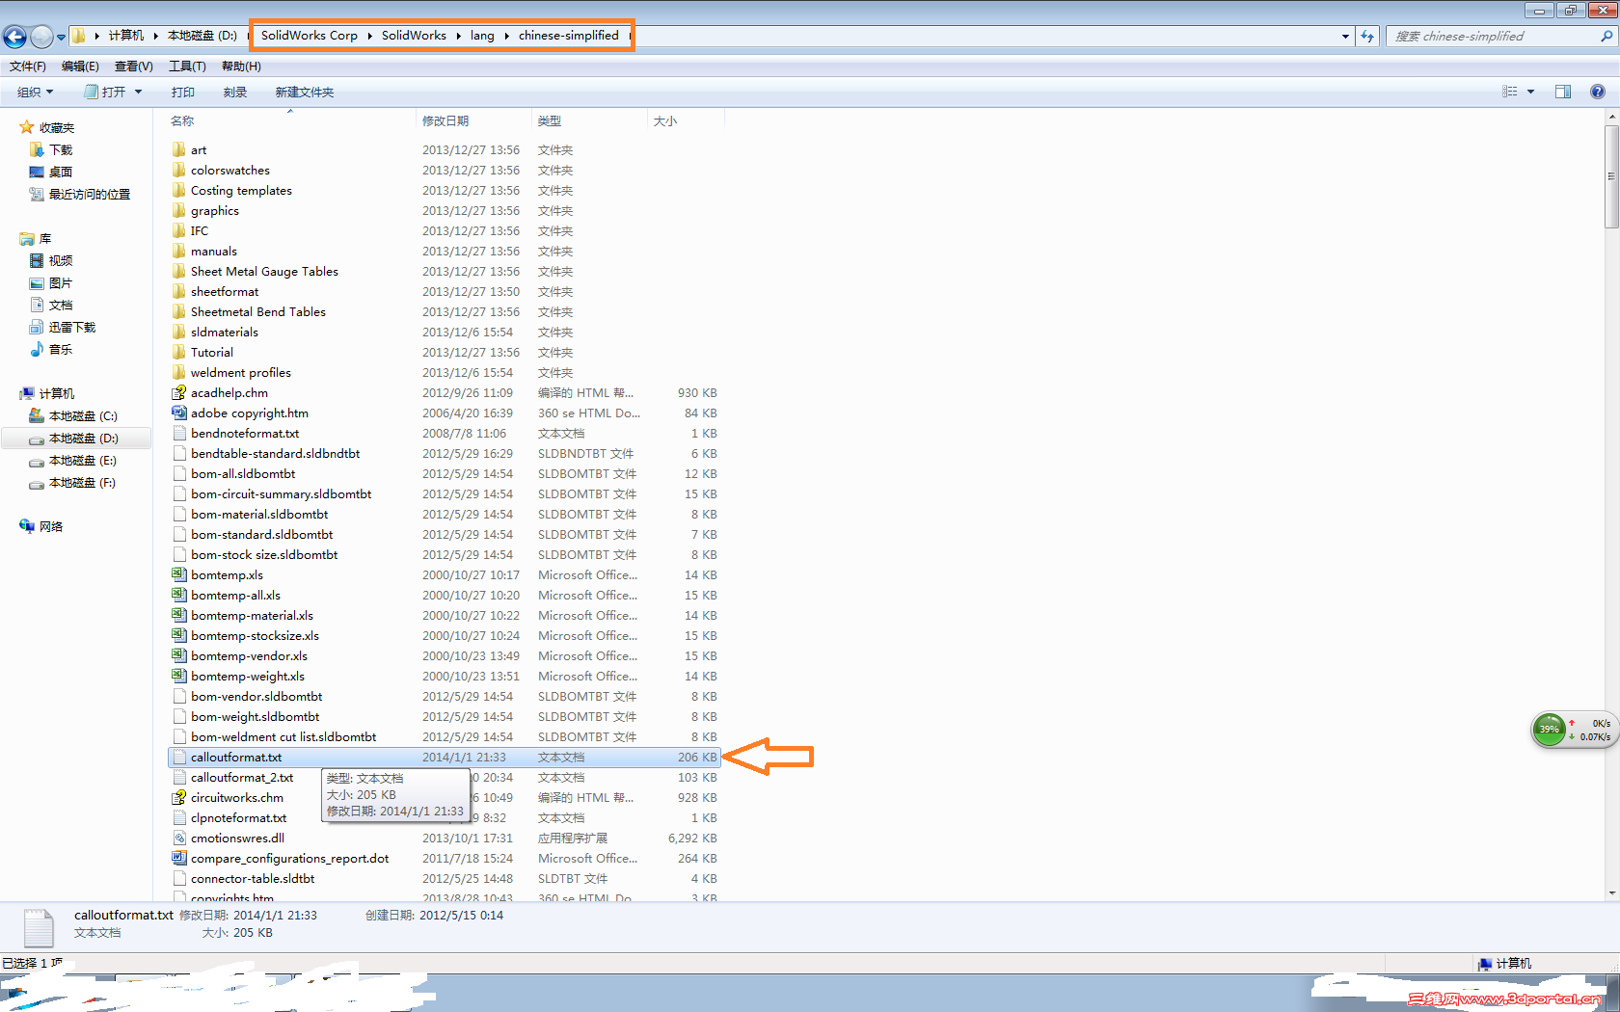
Task: Go back with the Back arrow button
Action: click(15, 37)
